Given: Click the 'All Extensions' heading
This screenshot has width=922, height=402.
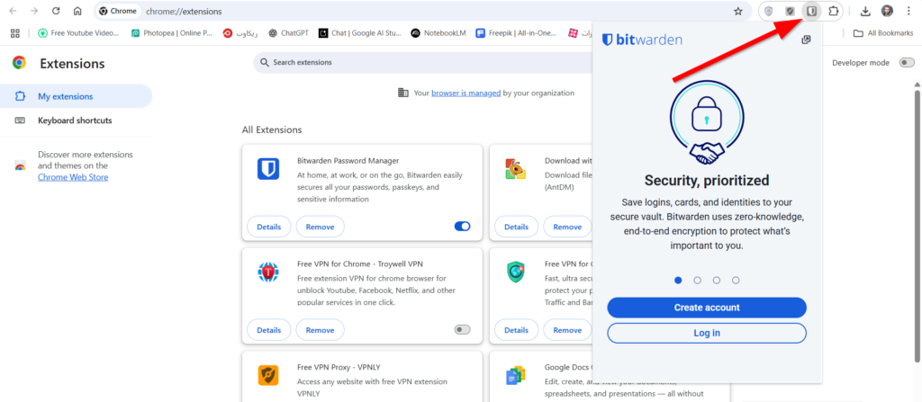Looking at the screenshot, I should pos(272,130).
